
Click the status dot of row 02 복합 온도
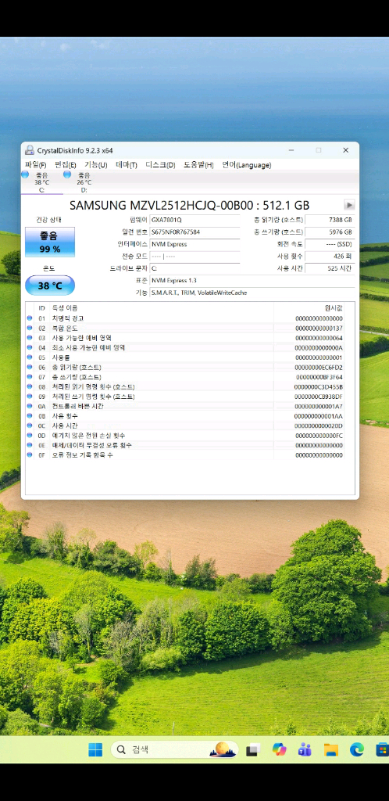(30, 328)
